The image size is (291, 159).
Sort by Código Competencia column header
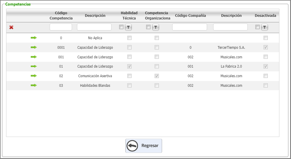click(61, 16)
